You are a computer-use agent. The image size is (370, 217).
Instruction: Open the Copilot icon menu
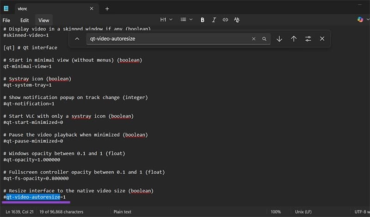pos(360,20)
